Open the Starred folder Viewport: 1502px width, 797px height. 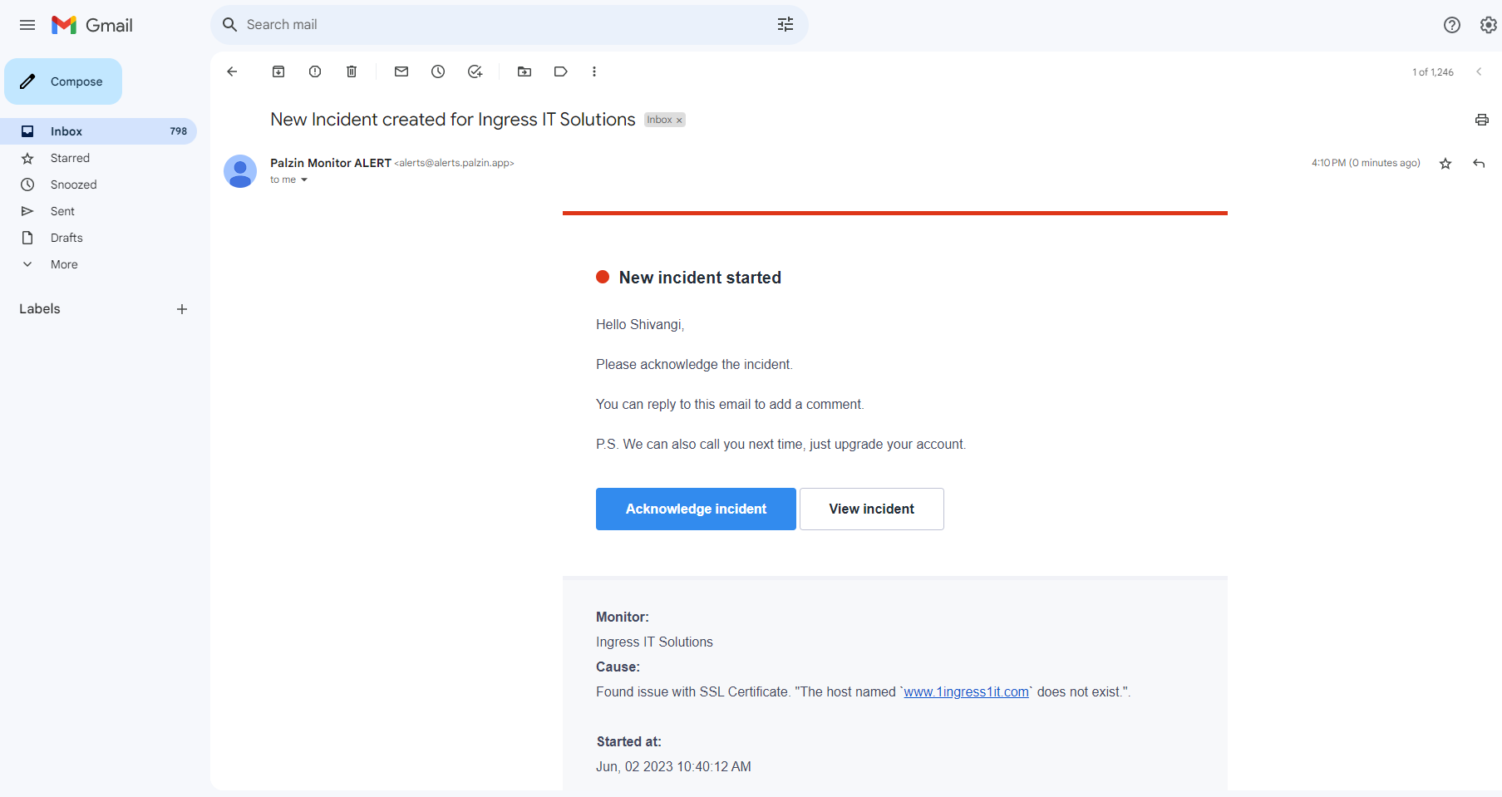click(x=98, y=158)
